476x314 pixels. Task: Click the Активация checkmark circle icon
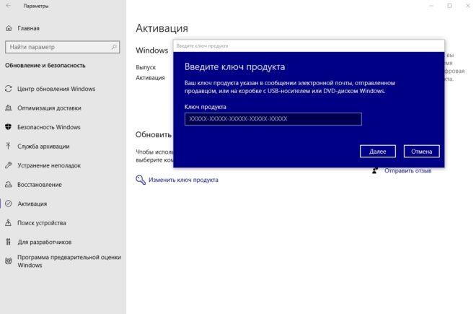[9, 204]
